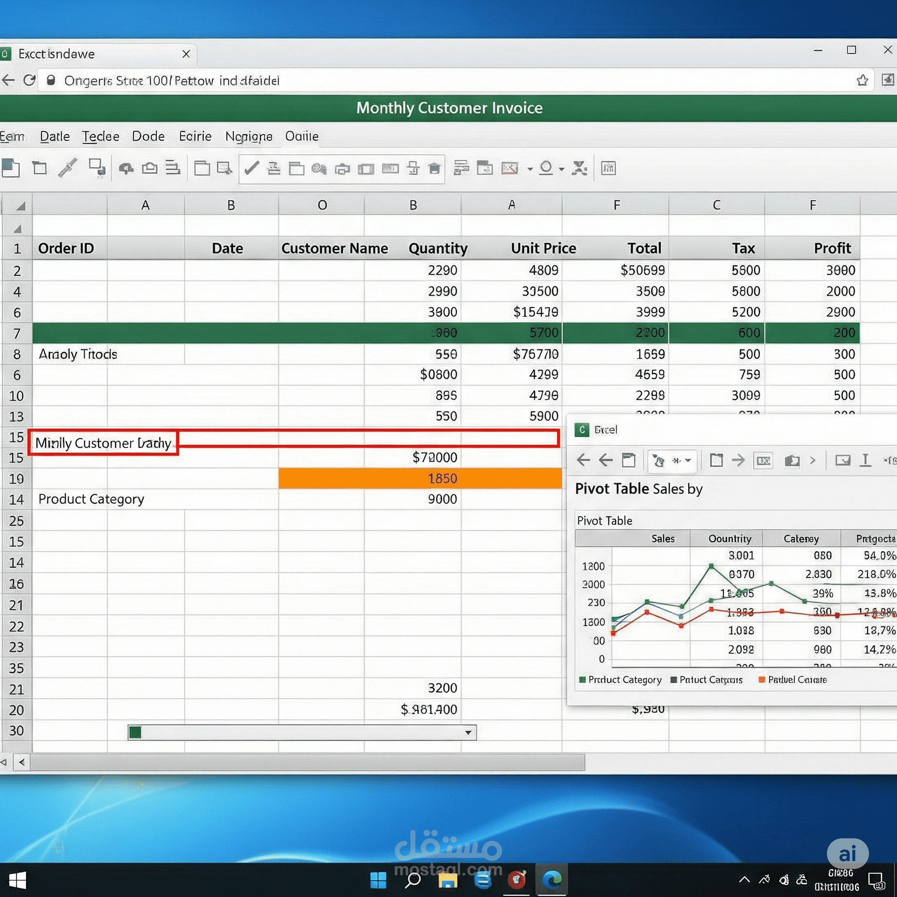Click the Excel icon in the pivot table window
Viewport: 897px width, 897px height.
[583, 430]
